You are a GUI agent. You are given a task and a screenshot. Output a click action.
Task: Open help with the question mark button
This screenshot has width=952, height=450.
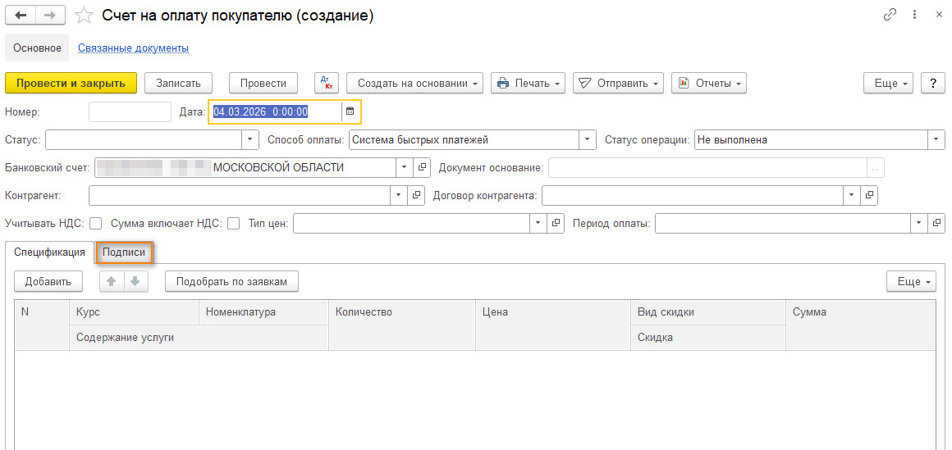point(932,83)
